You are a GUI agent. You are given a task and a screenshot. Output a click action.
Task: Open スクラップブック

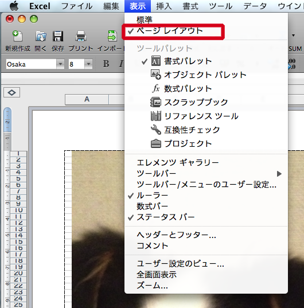click(206, 102)
